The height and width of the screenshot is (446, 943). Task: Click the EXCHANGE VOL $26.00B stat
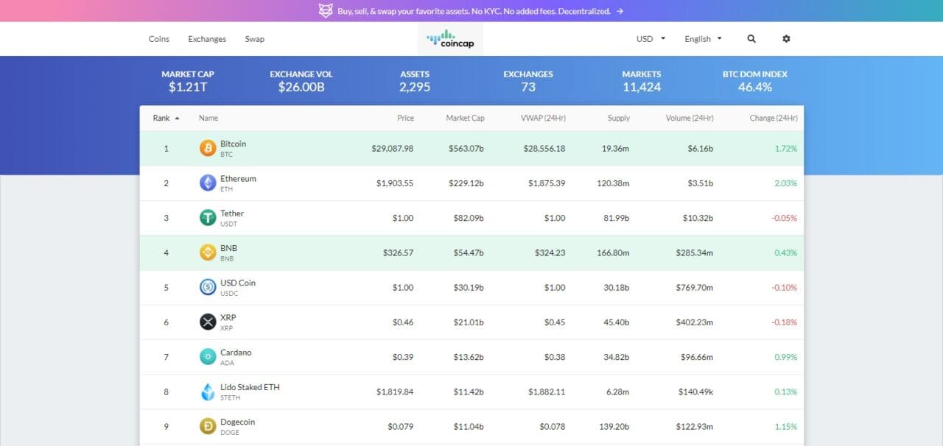pyautogui.click(x=301, y=81)
